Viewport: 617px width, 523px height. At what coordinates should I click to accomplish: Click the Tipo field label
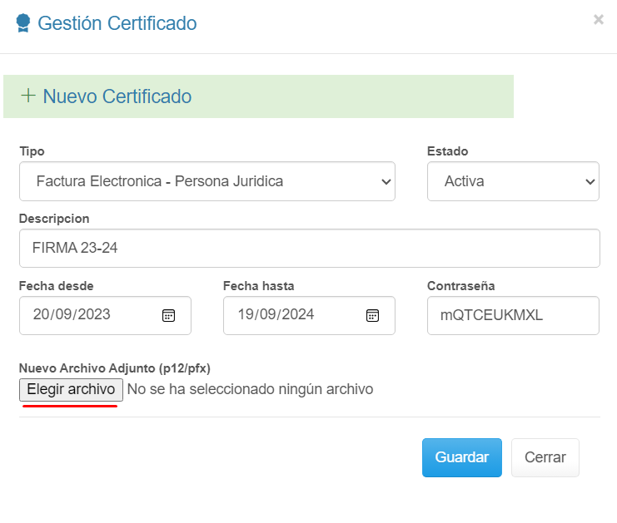[x=32, y=151]
